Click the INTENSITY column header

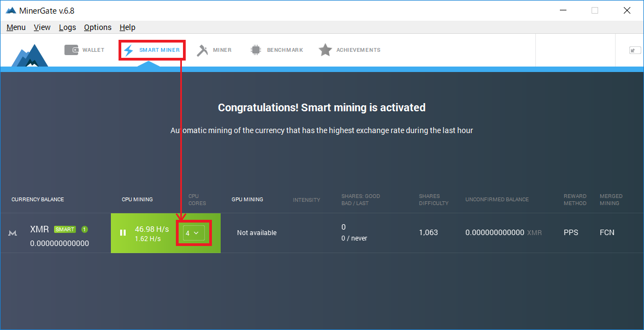(x=306, y=200)
